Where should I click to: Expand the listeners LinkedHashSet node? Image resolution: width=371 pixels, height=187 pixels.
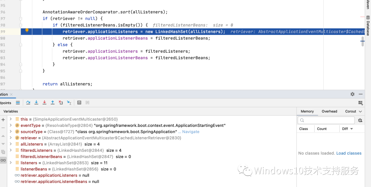[11, 163]
